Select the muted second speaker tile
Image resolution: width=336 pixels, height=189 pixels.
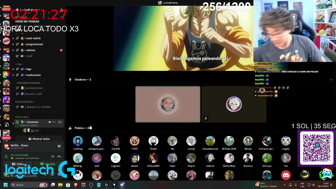coord(234,104)
